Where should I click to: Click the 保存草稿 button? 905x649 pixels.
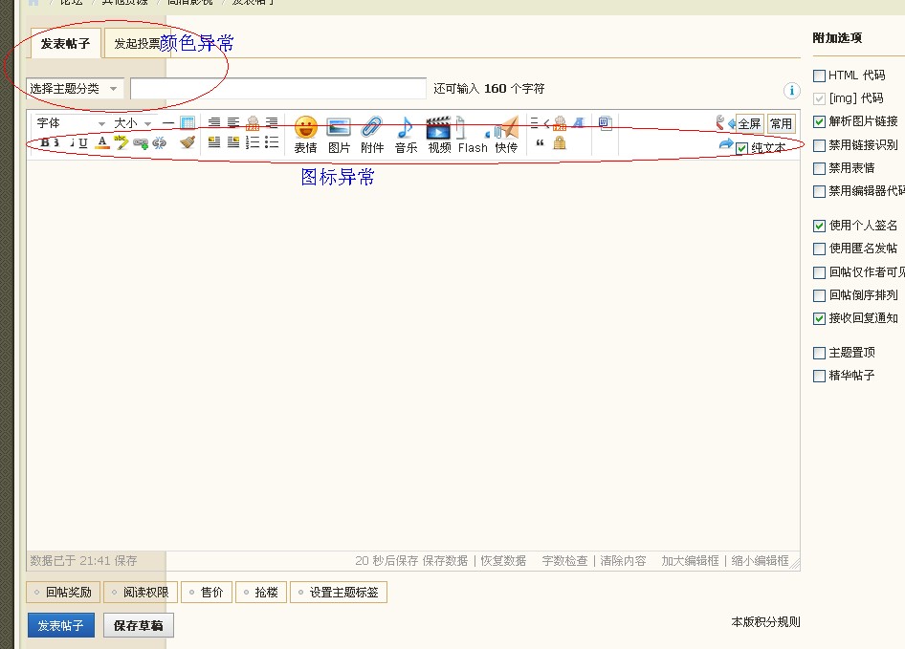click(139, 625)
